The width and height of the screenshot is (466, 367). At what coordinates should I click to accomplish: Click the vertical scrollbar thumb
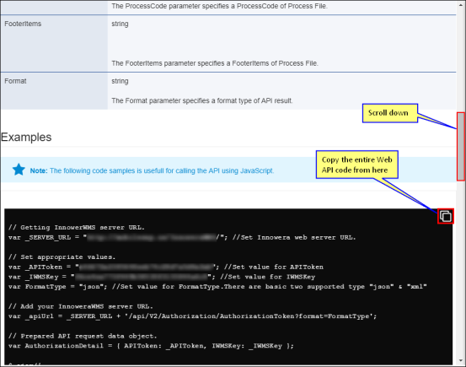coord(461,146)
